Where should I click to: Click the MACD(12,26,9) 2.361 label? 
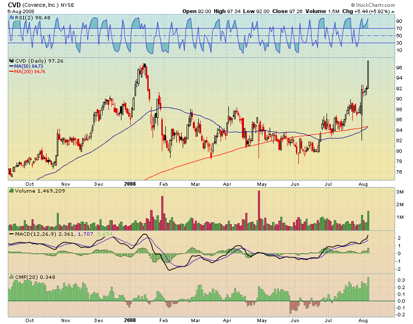(45, 234)
